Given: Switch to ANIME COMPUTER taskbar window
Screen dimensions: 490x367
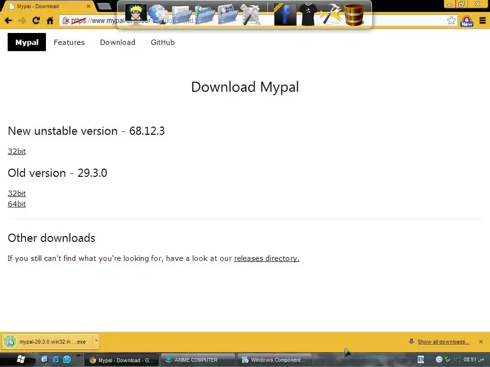Looking at the screenshot, I should [x=198, y=360].
